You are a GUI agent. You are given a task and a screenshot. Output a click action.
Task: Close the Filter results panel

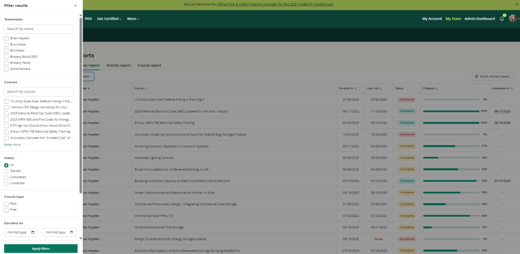click(75, 6)
